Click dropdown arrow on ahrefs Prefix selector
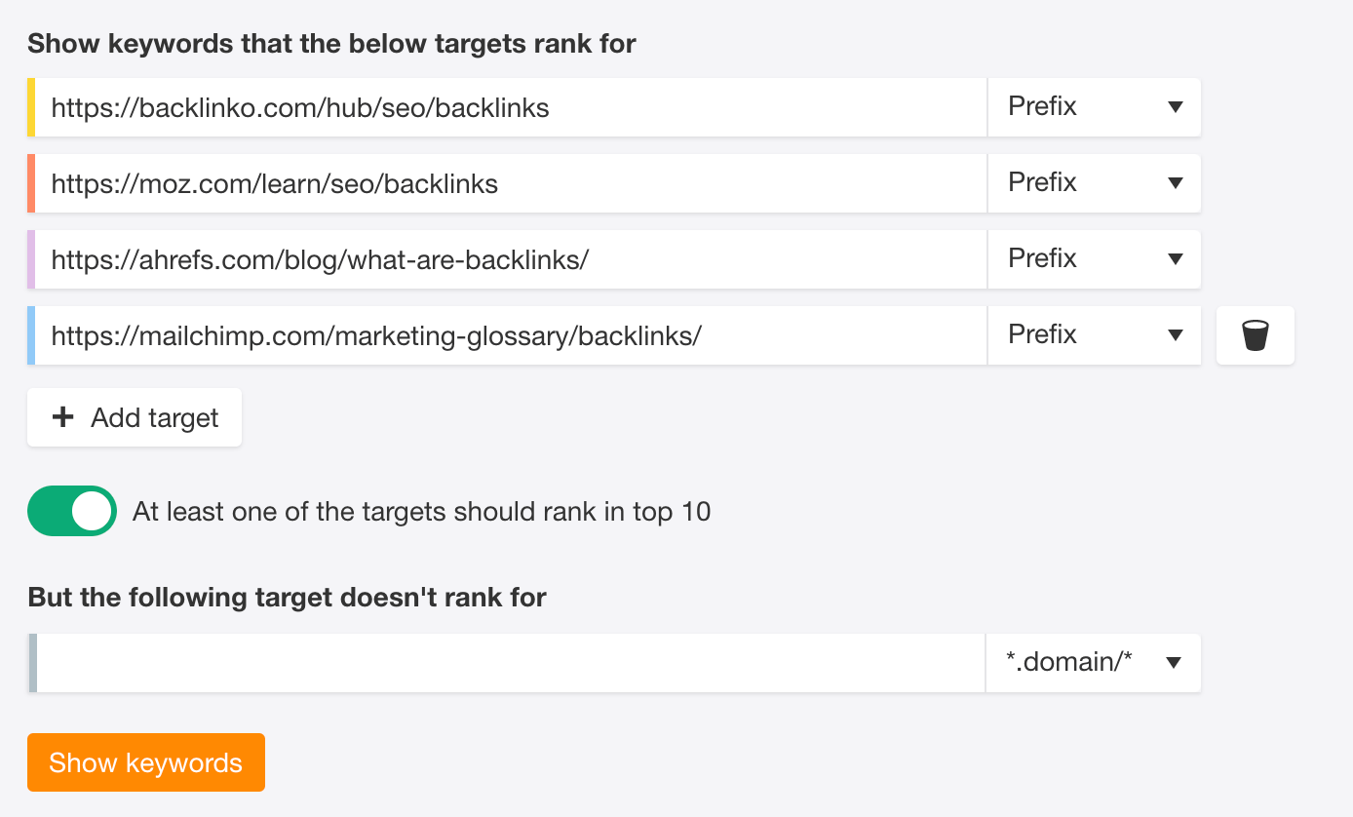This screenshot has width=1353, height=817. pos(1175,259)
